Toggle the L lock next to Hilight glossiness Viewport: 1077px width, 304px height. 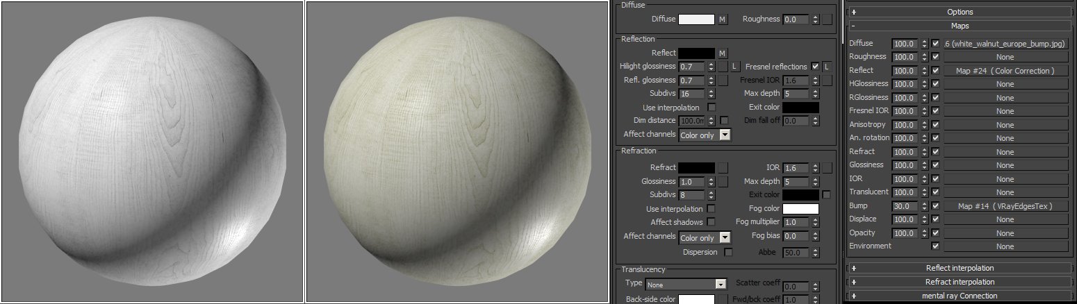tap(733, 67)
